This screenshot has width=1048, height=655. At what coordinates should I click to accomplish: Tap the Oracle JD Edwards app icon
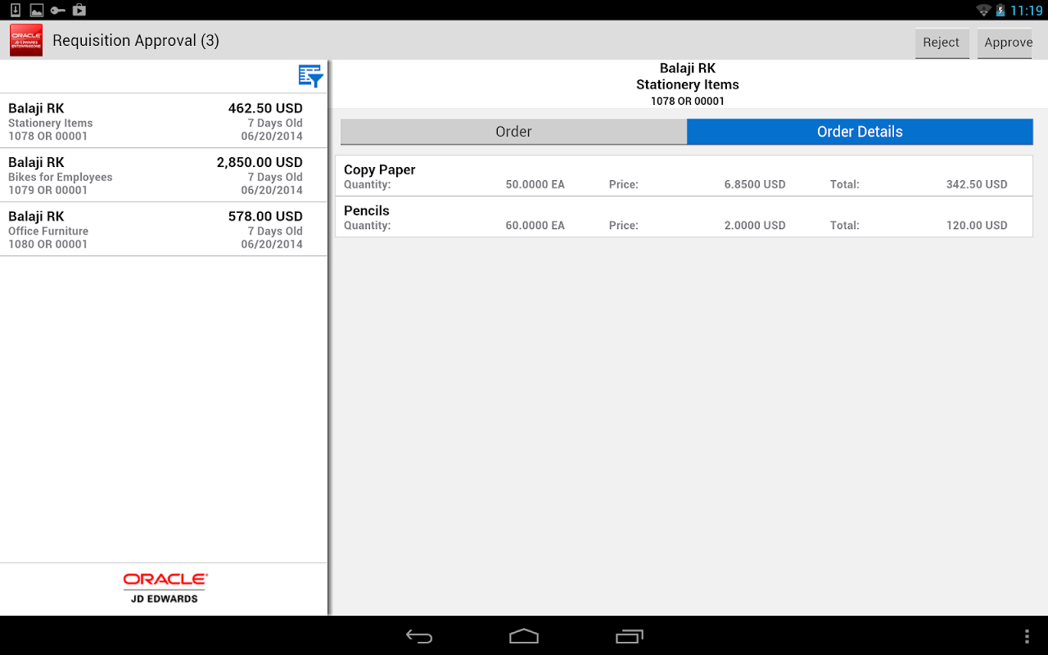26,40
